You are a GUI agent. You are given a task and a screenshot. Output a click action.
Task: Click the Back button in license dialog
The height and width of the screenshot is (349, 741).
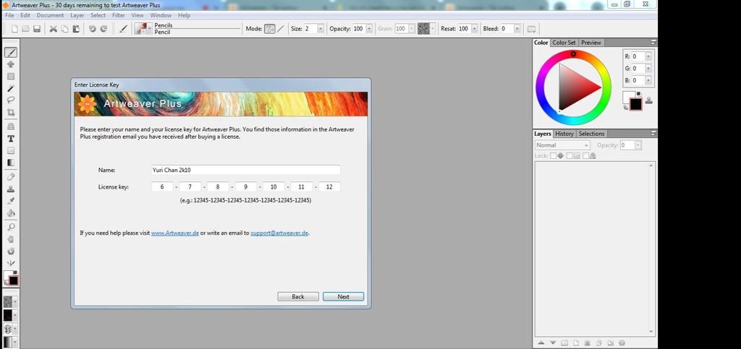point(298,297)
